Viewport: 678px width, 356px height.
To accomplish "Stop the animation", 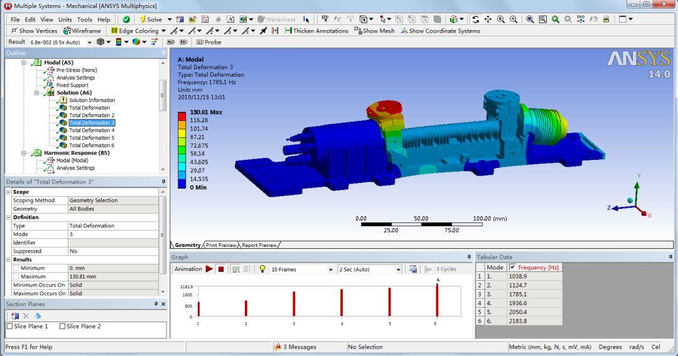I will [x=221, y=269].
